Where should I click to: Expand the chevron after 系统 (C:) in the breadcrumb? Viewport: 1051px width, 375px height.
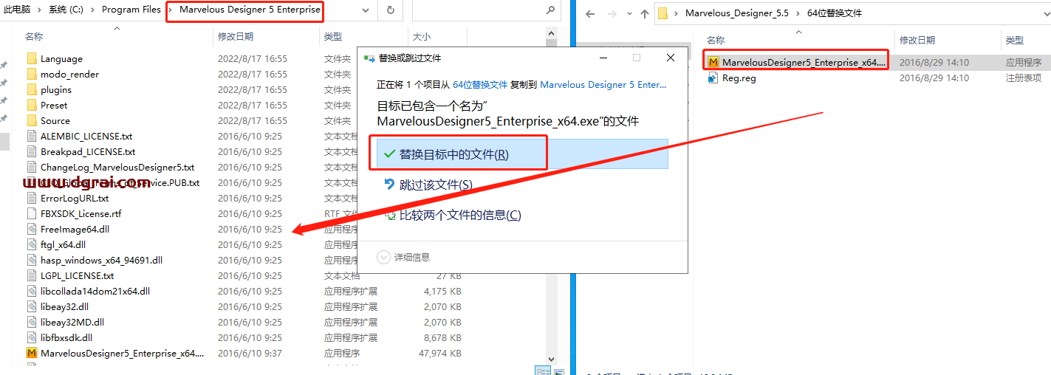[92, 10]
